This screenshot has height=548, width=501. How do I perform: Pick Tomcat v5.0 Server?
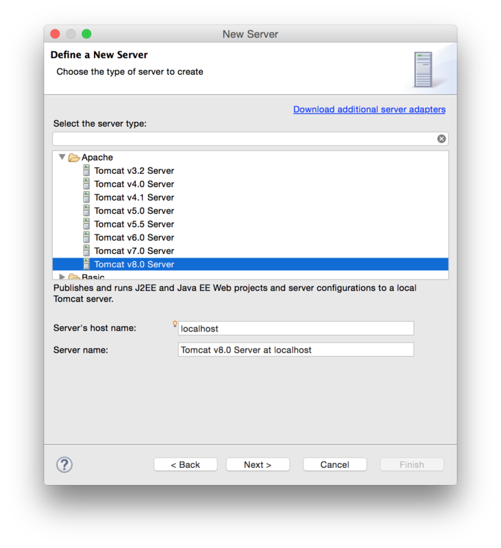coord(134,210)
